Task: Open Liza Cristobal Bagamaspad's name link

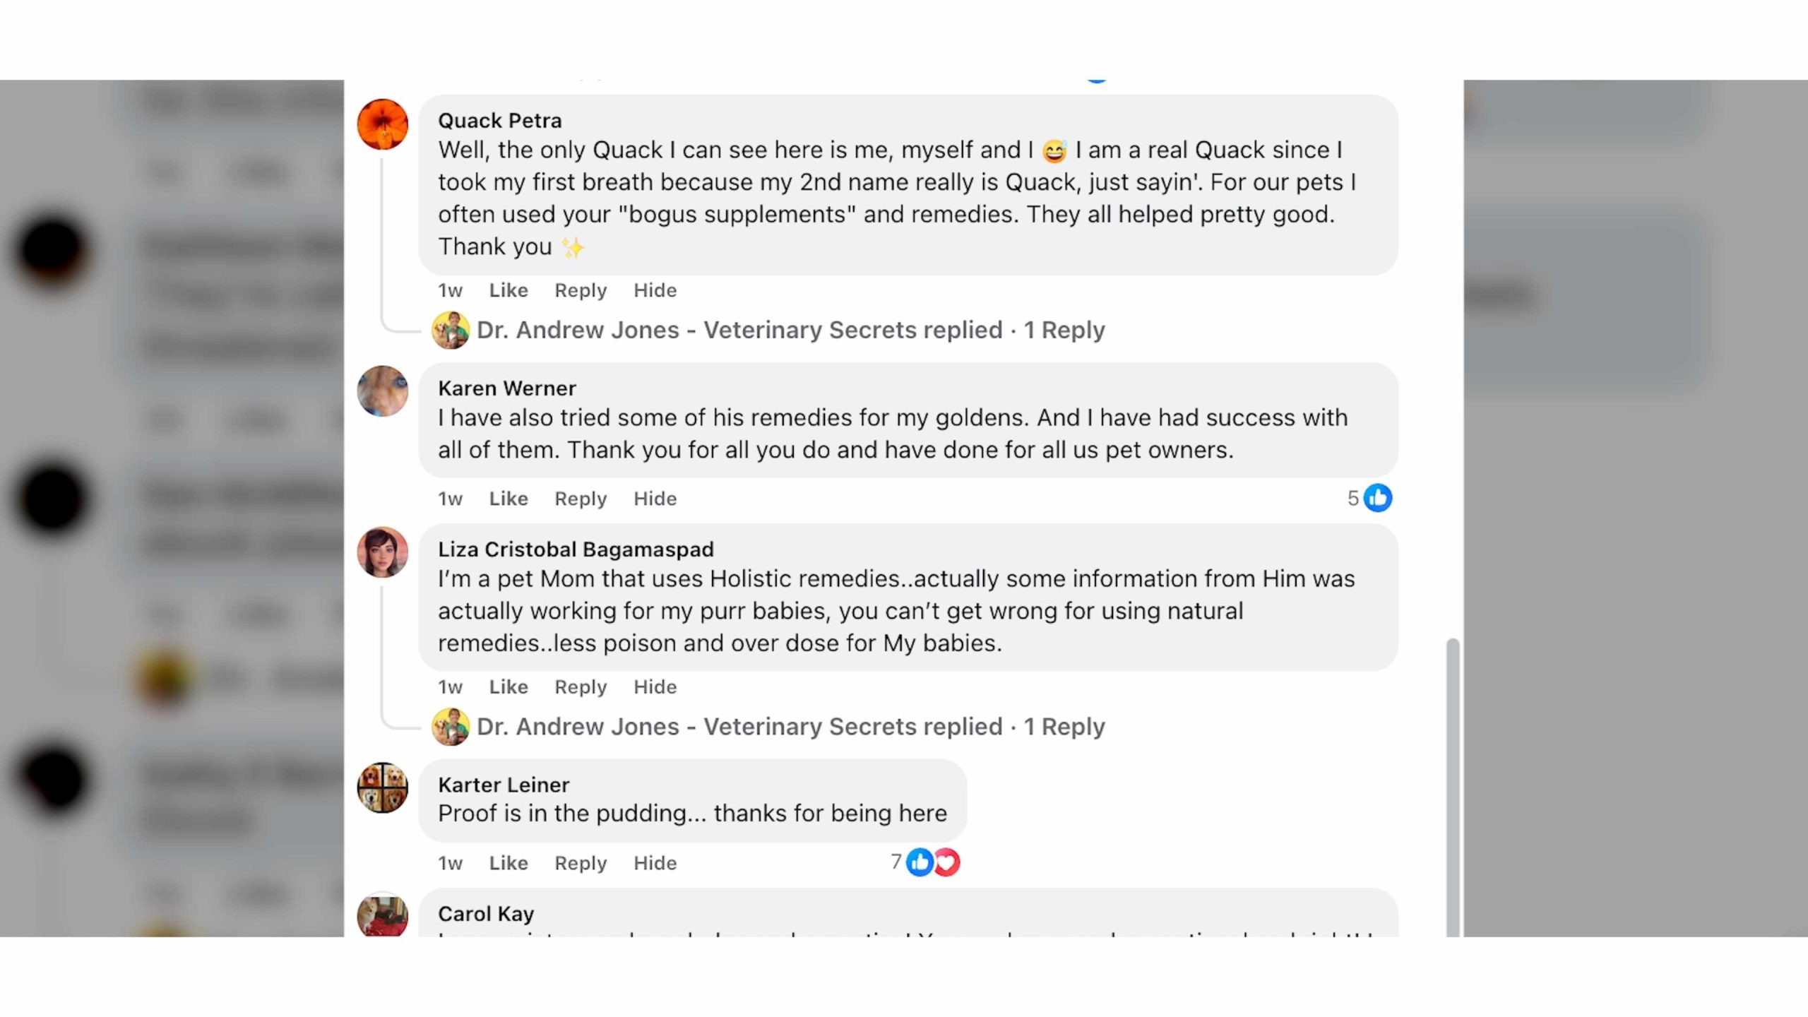Action: pyautogui.click(x=576, y=549)
